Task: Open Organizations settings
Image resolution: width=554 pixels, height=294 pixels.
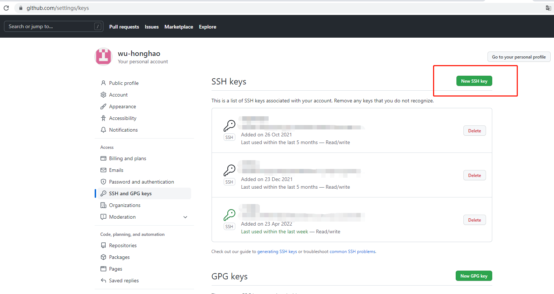Action: point(144,205)
